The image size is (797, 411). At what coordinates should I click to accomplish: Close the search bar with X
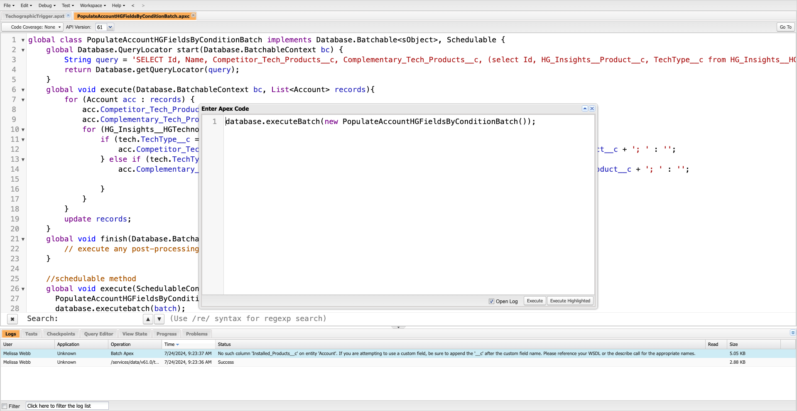(12, 319)
